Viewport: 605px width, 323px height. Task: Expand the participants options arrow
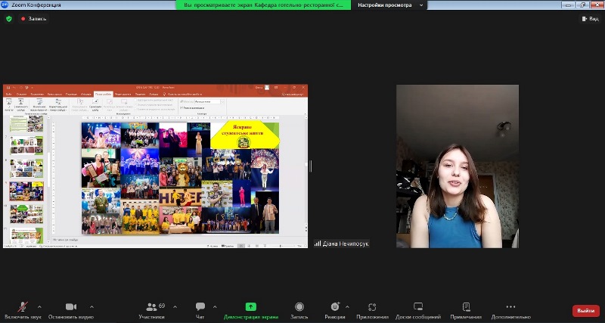point(175,306)
